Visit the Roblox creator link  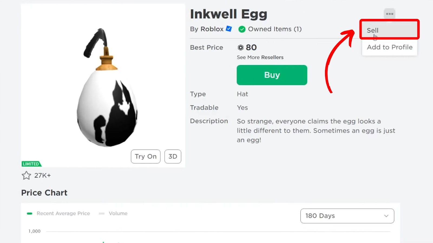click(x=212, y=29)
